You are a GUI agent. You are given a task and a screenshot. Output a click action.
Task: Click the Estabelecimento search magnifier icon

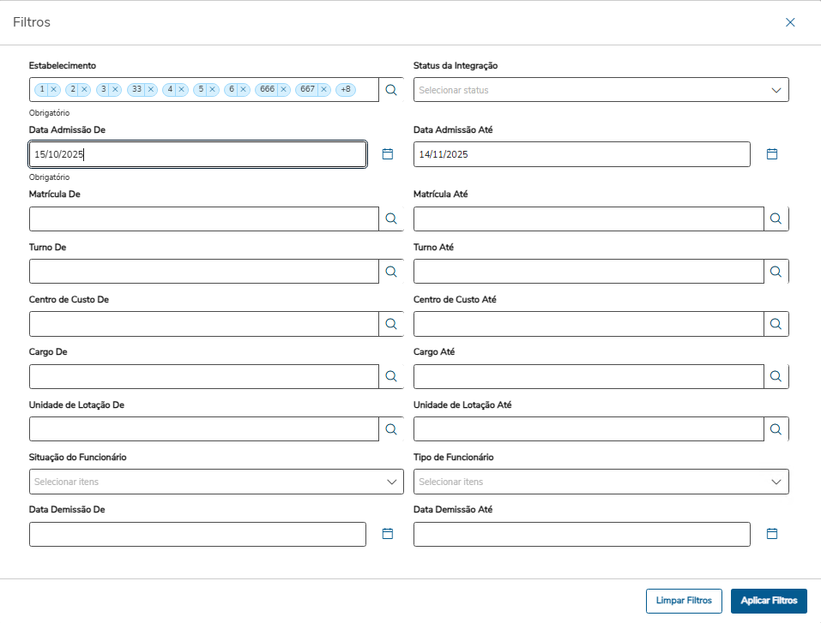[391, 90]
